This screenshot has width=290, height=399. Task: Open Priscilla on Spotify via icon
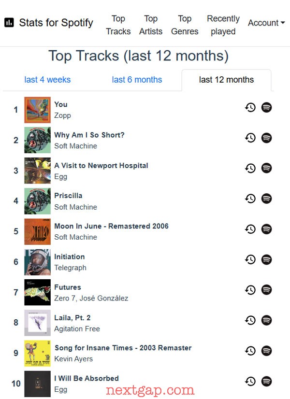[267, 199]
